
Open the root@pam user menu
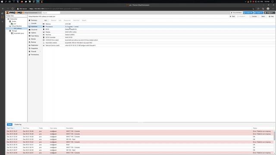270,12
